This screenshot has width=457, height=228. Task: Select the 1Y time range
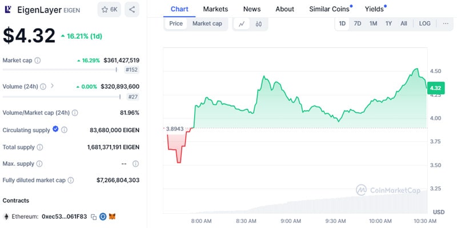pyautogui.click(x=388, y=23)
